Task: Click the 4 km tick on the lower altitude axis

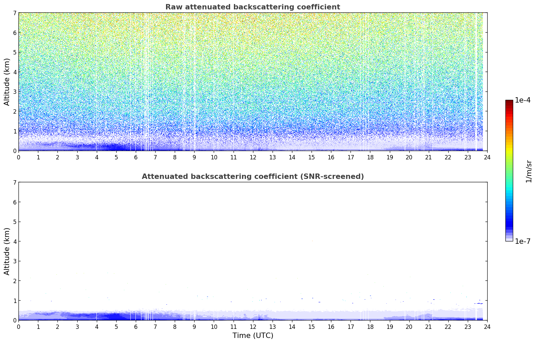Action: (14, 241)
